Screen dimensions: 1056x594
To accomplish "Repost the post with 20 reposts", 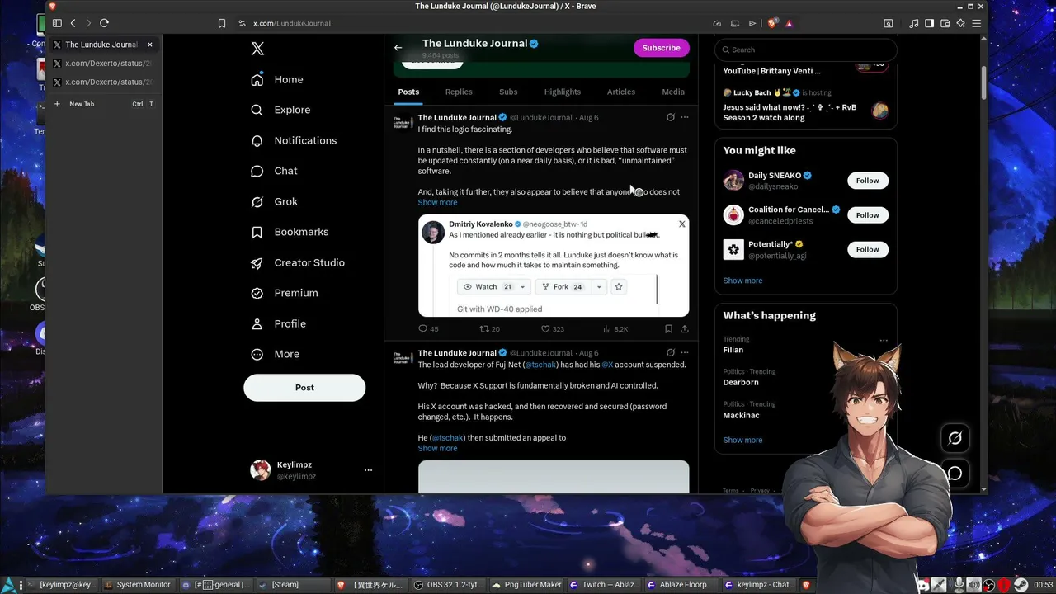I will [x=490, y=329].
